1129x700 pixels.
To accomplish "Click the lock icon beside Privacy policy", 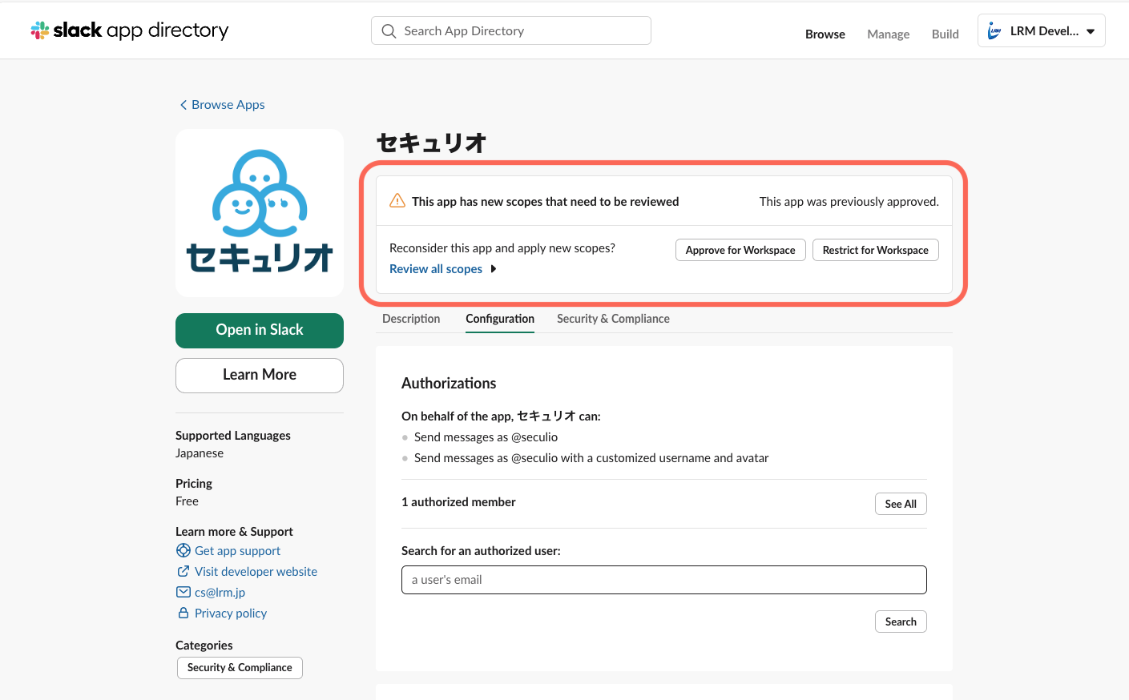I will pyautogui.click(x=183, y=613).
